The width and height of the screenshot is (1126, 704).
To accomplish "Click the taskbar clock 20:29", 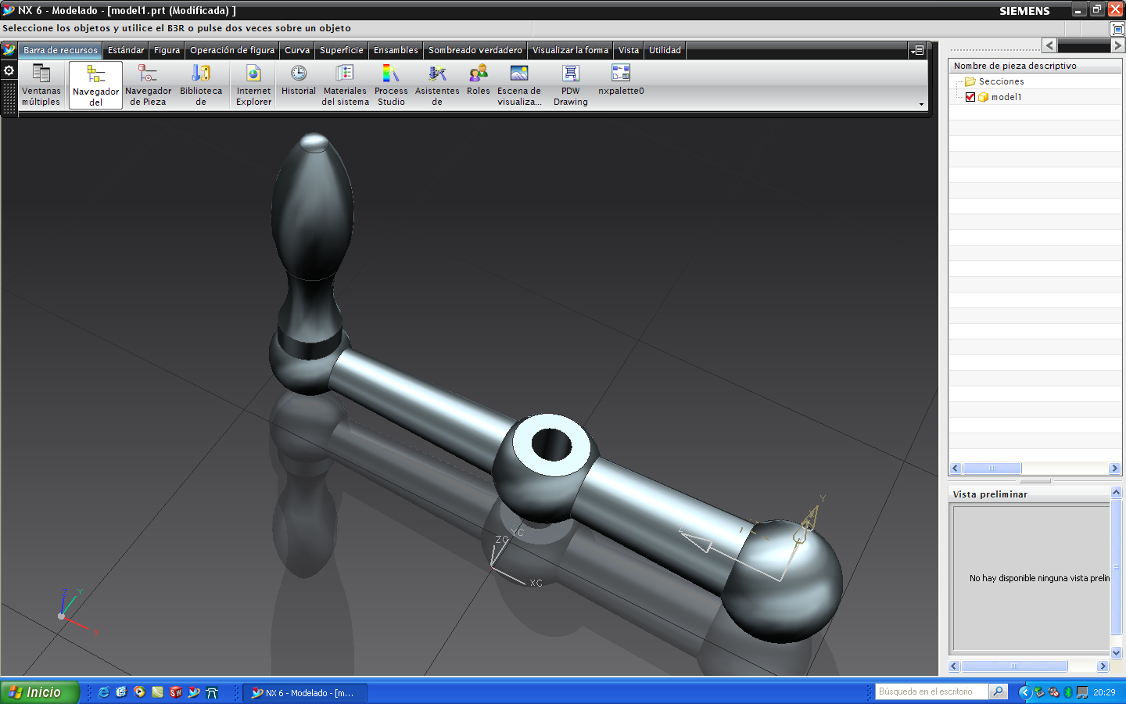I will [1104, 692].
